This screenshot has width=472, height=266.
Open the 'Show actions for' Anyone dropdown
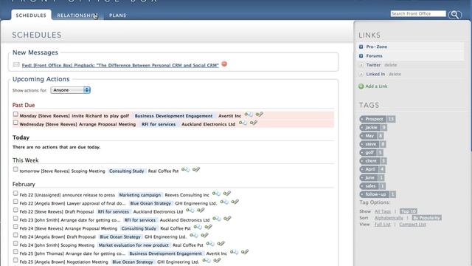pos(71,90)
